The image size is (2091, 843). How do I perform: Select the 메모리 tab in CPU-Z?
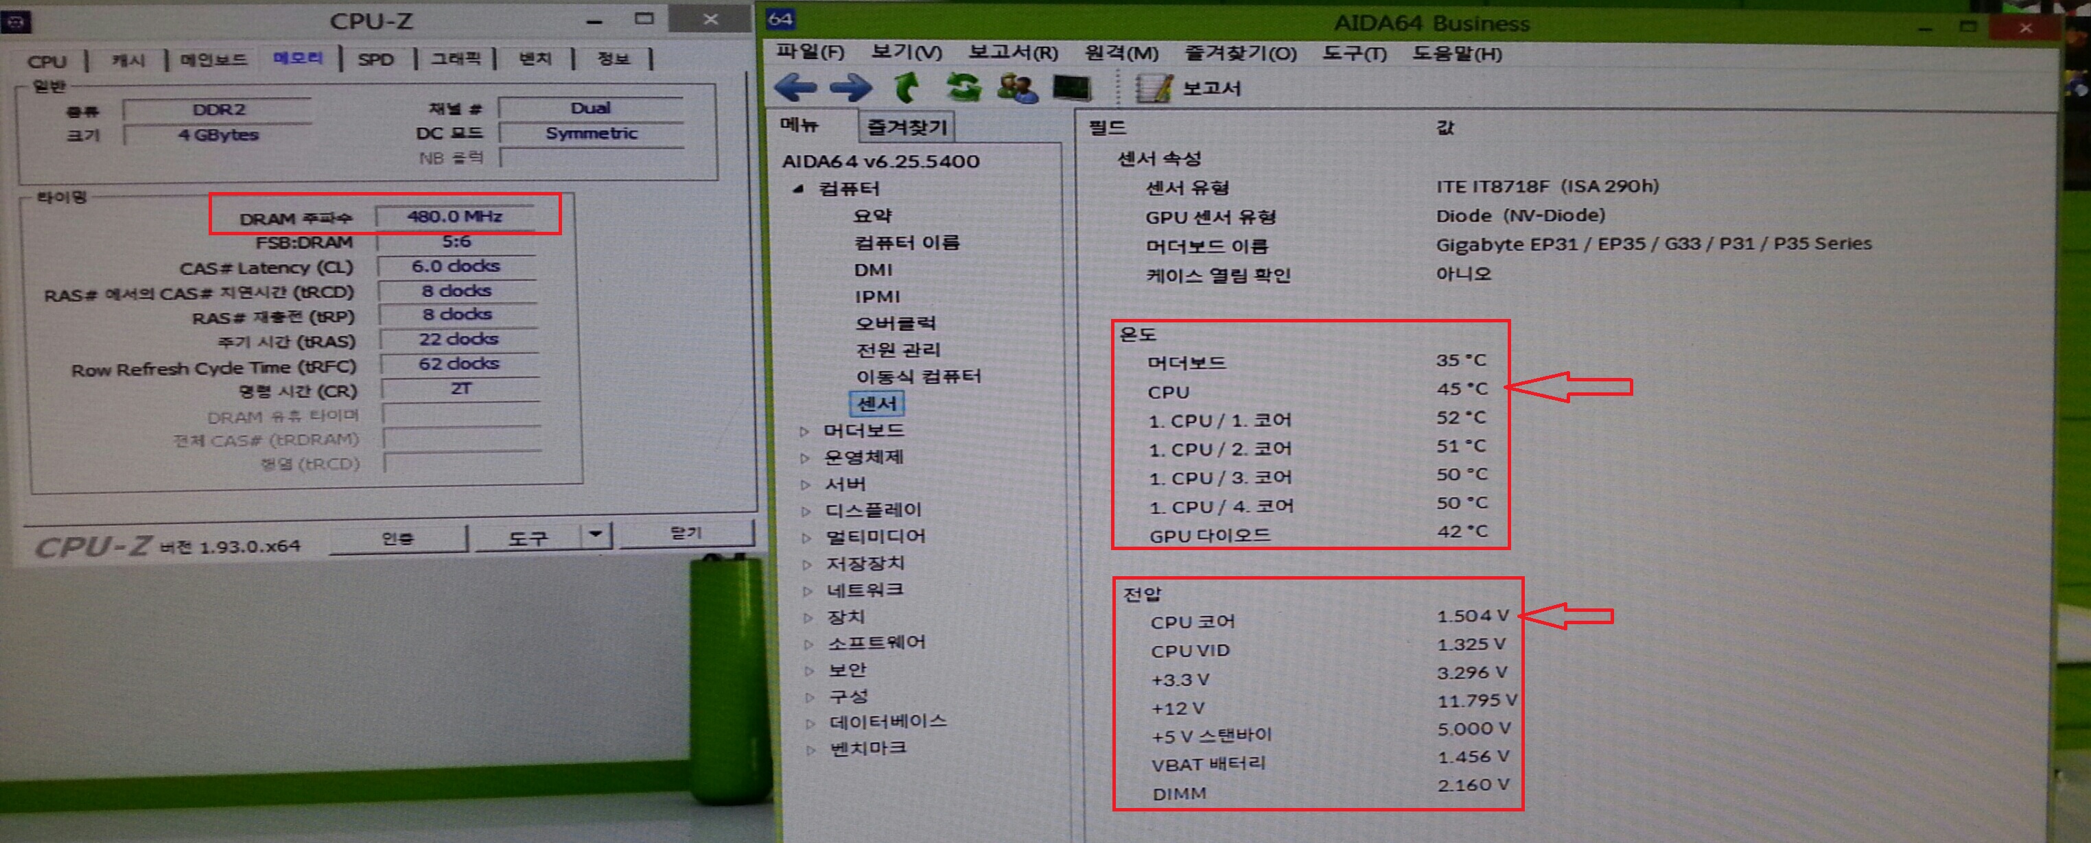pos(298,58)
